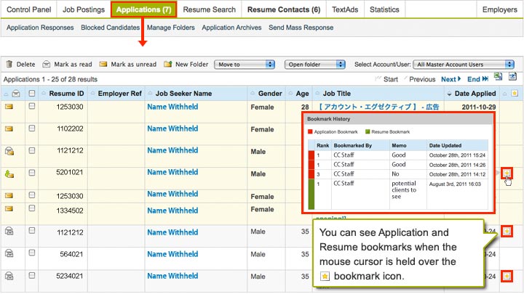
Task: Tick checkbox for resume 1334502
Action: [32, 208]
